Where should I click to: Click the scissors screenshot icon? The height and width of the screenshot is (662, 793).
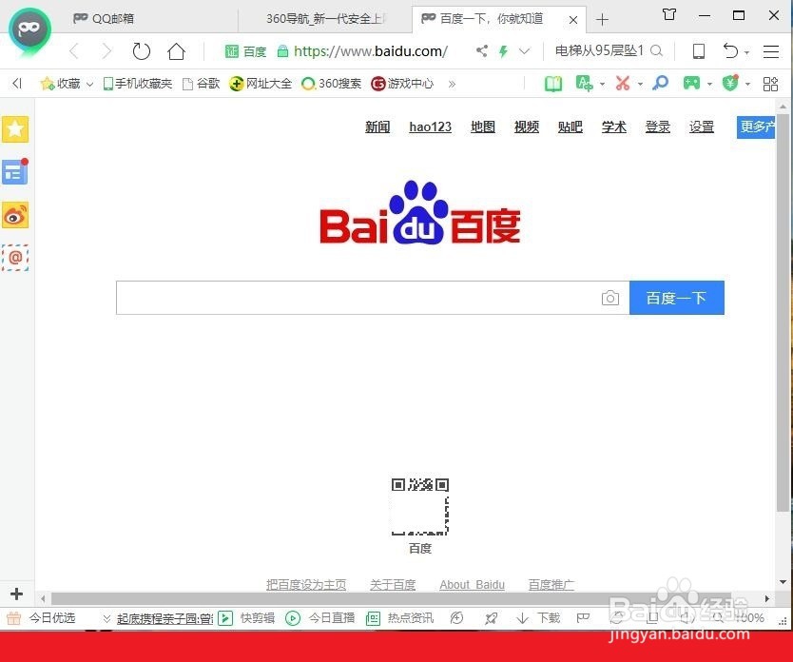tap(623, 84)
